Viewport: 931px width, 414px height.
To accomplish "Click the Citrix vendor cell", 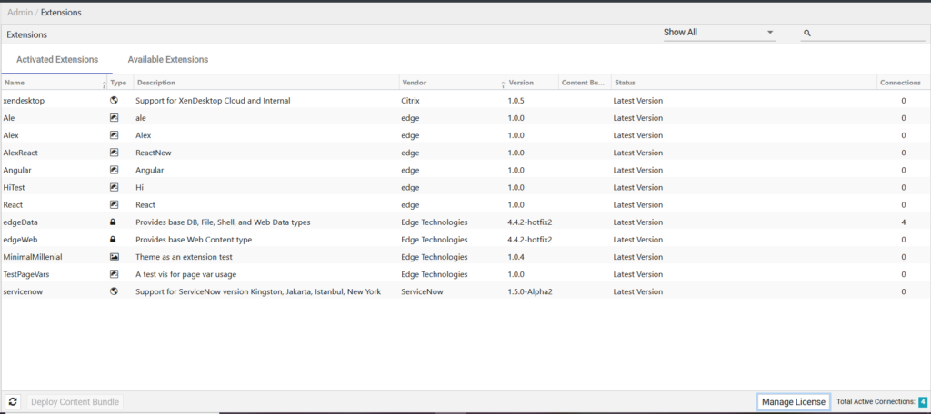I will [411, 101].
